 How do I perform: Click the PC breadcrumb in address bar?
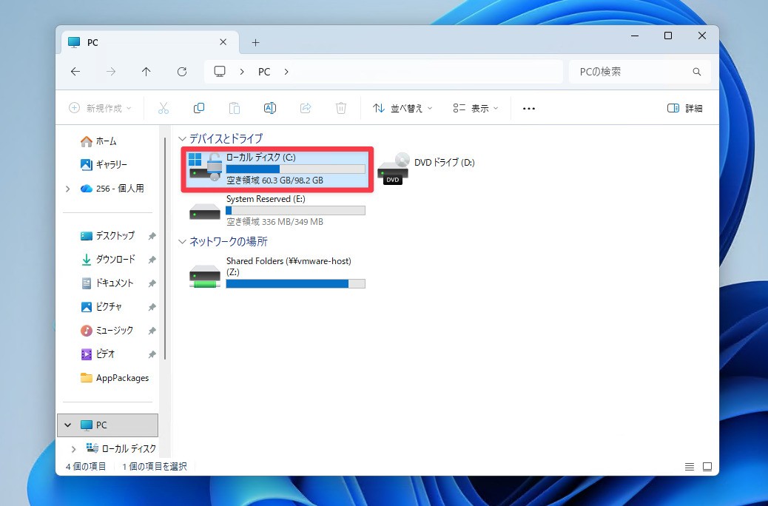click(264, 72)
